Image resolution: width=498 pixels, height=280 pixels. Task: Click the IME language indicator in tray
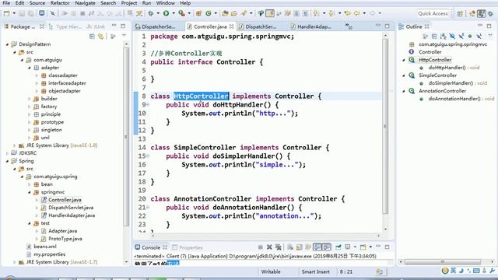453,271
